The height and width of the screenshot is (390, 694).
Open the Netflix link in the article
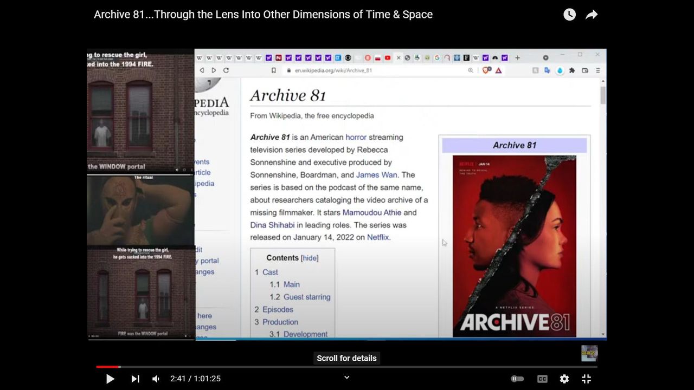377,237
